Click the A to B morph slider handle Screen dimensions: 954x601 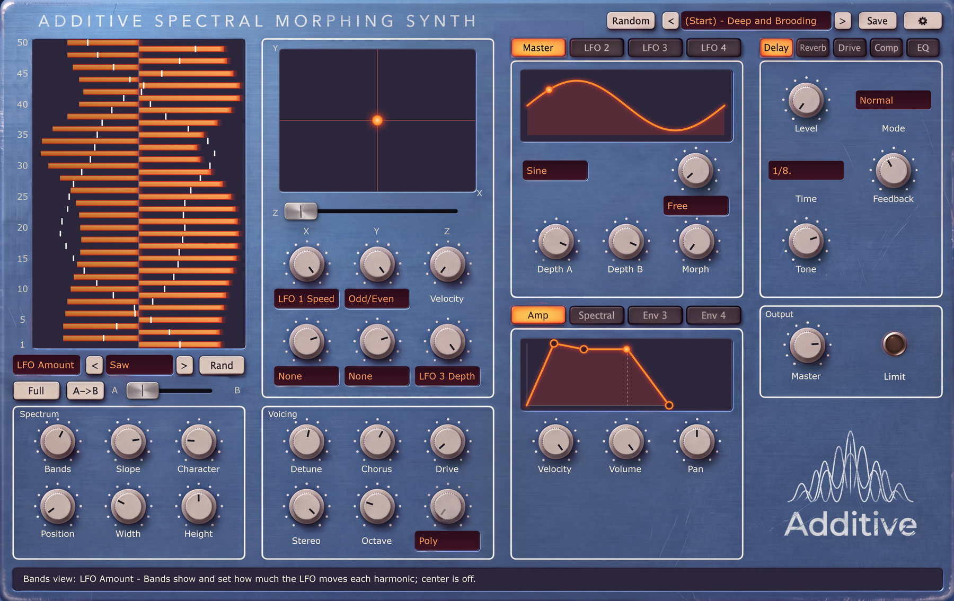click(143, 391)
